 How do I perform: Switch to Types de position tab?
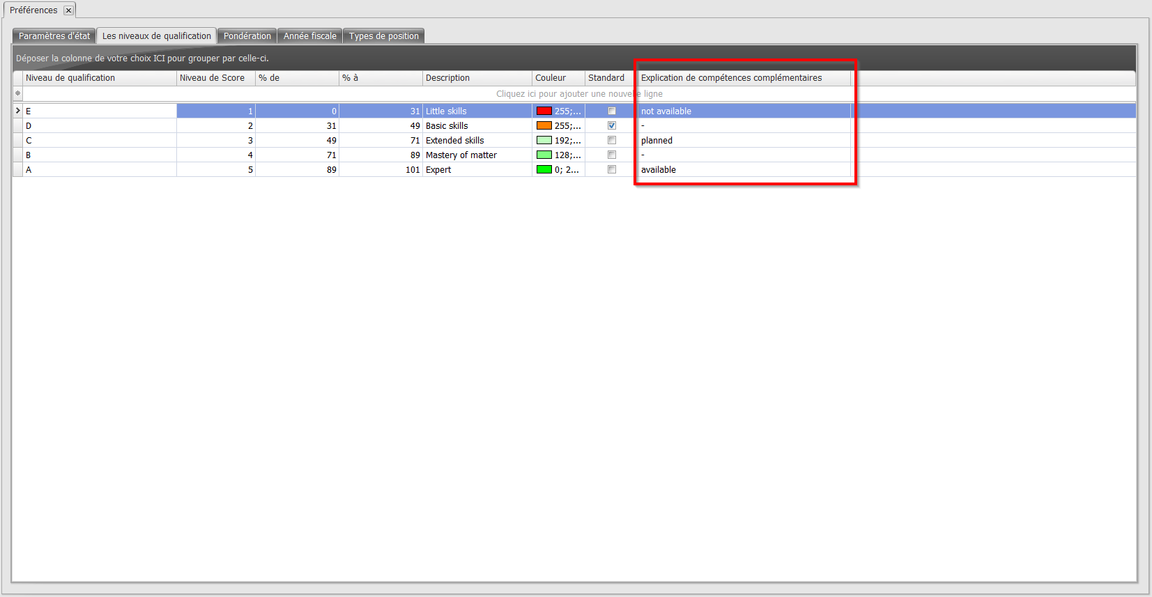pos(383,36)
